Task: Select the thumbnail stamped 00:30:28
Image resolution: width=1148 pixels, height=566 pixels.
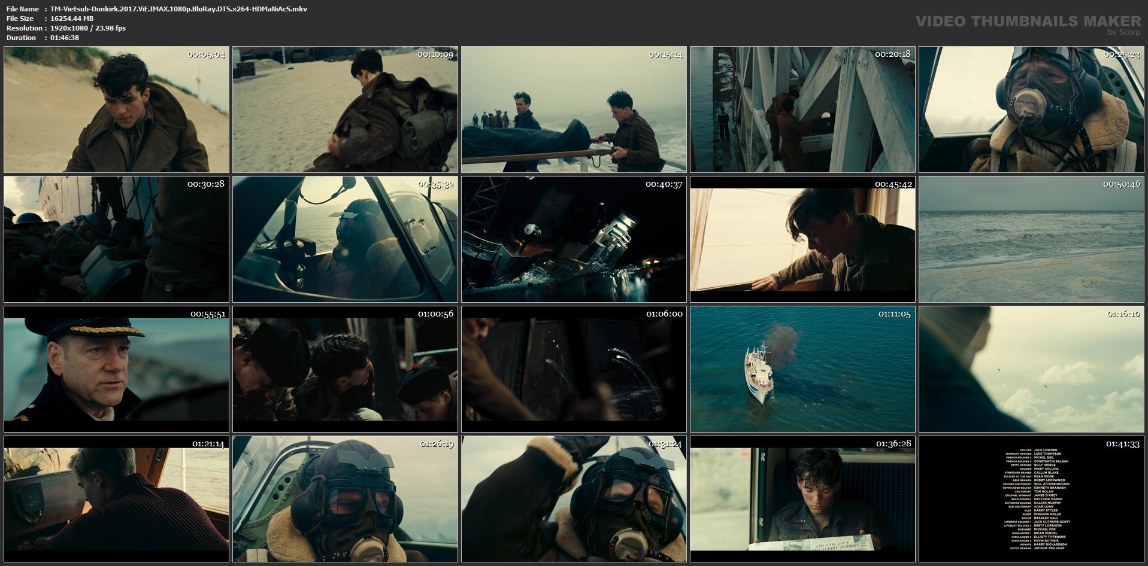Action: (x=116, y=239)
